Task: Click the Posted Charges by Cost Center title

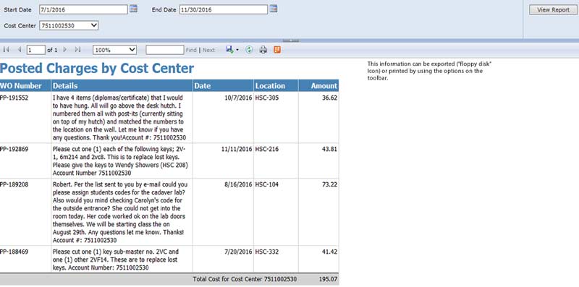Action: click(97, 68)
